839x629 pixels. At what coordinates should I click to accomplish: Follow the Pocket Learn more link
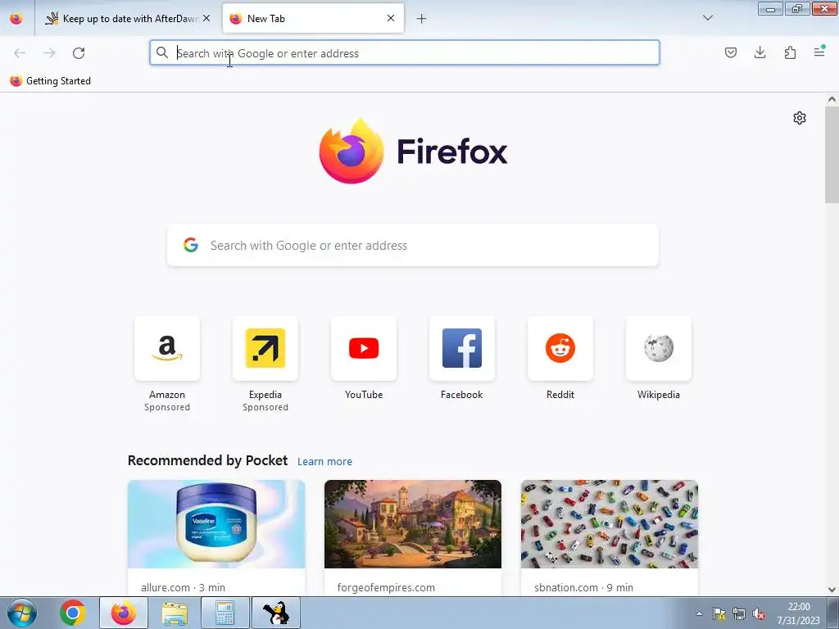324,462
